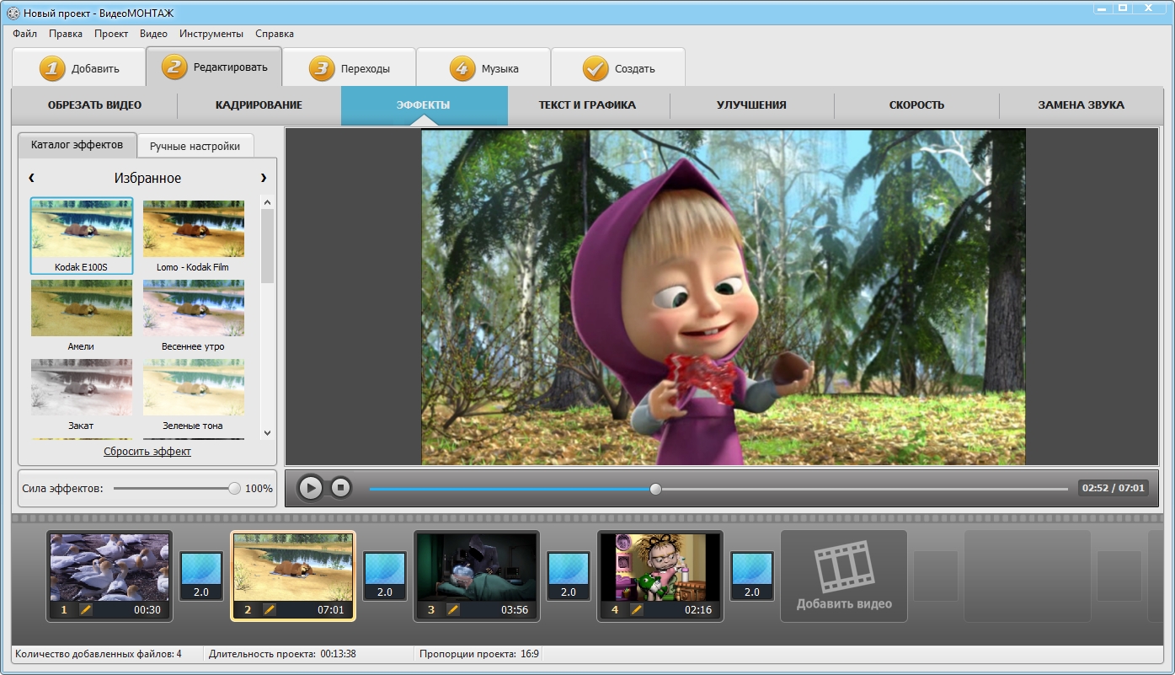Click the pencil edit icon on clip 2

[270, 609]
